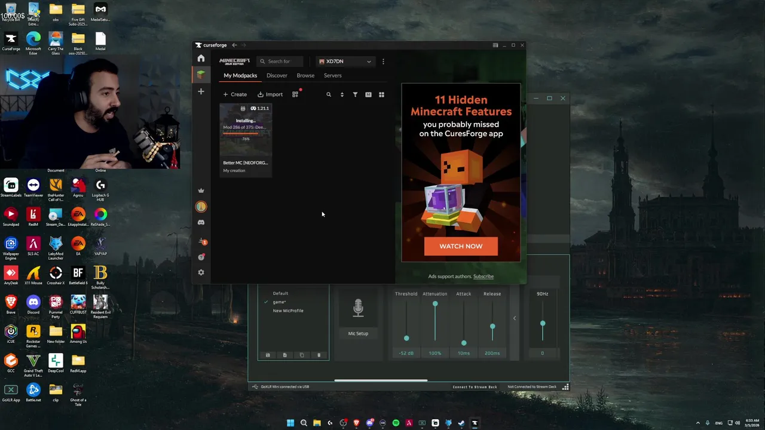Click the Import button
This screenshot has width=765, height=430.
pyautogui.click(x=270, y=94)
